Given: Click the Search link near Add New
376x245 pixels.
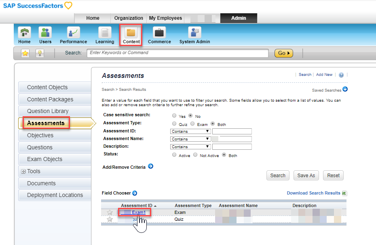Looking at the screenshot, I should (x=305, y=75).
